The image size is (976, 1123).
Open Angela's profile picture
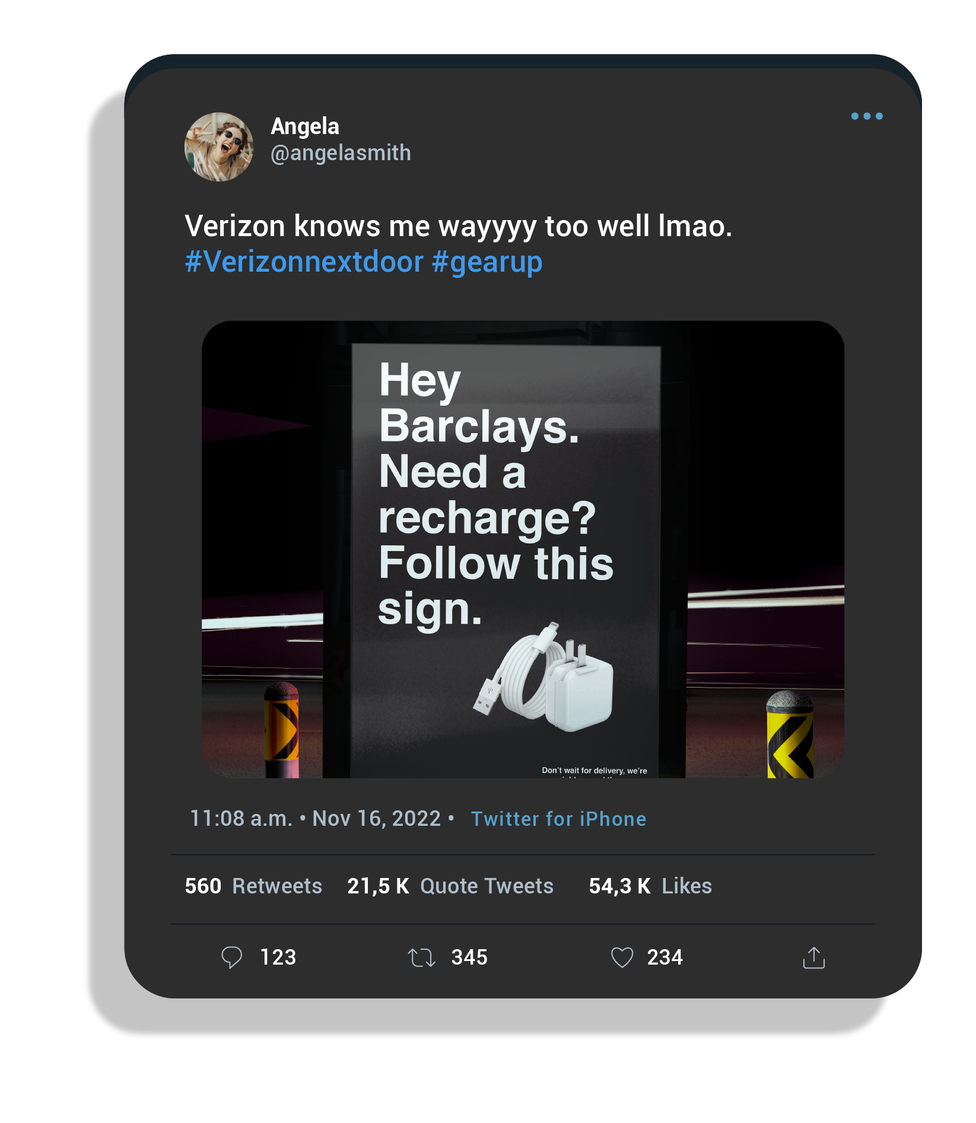click(219, 147)
